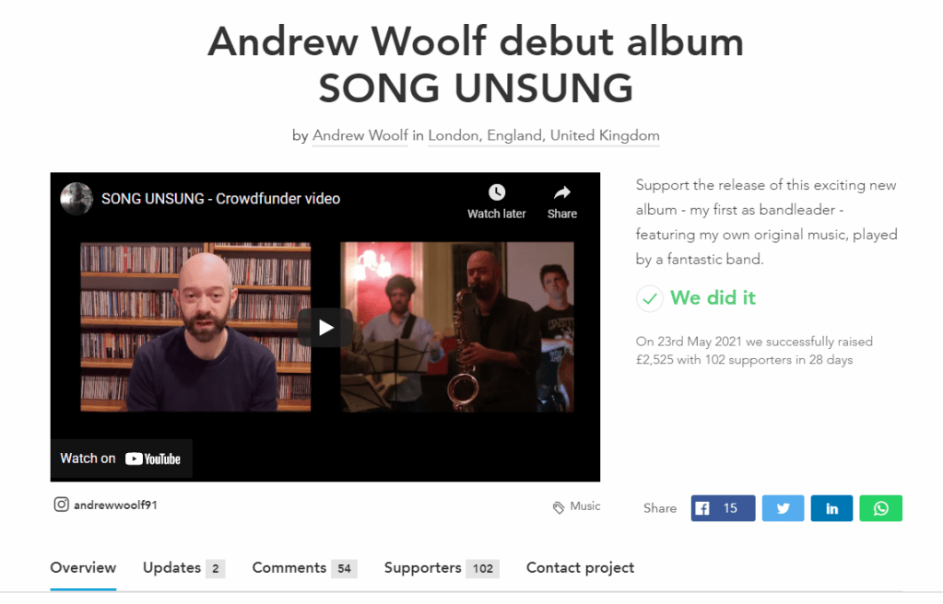Share the project via WhatsApp
The width and height of the screenshot is (943, 604).
880,508
